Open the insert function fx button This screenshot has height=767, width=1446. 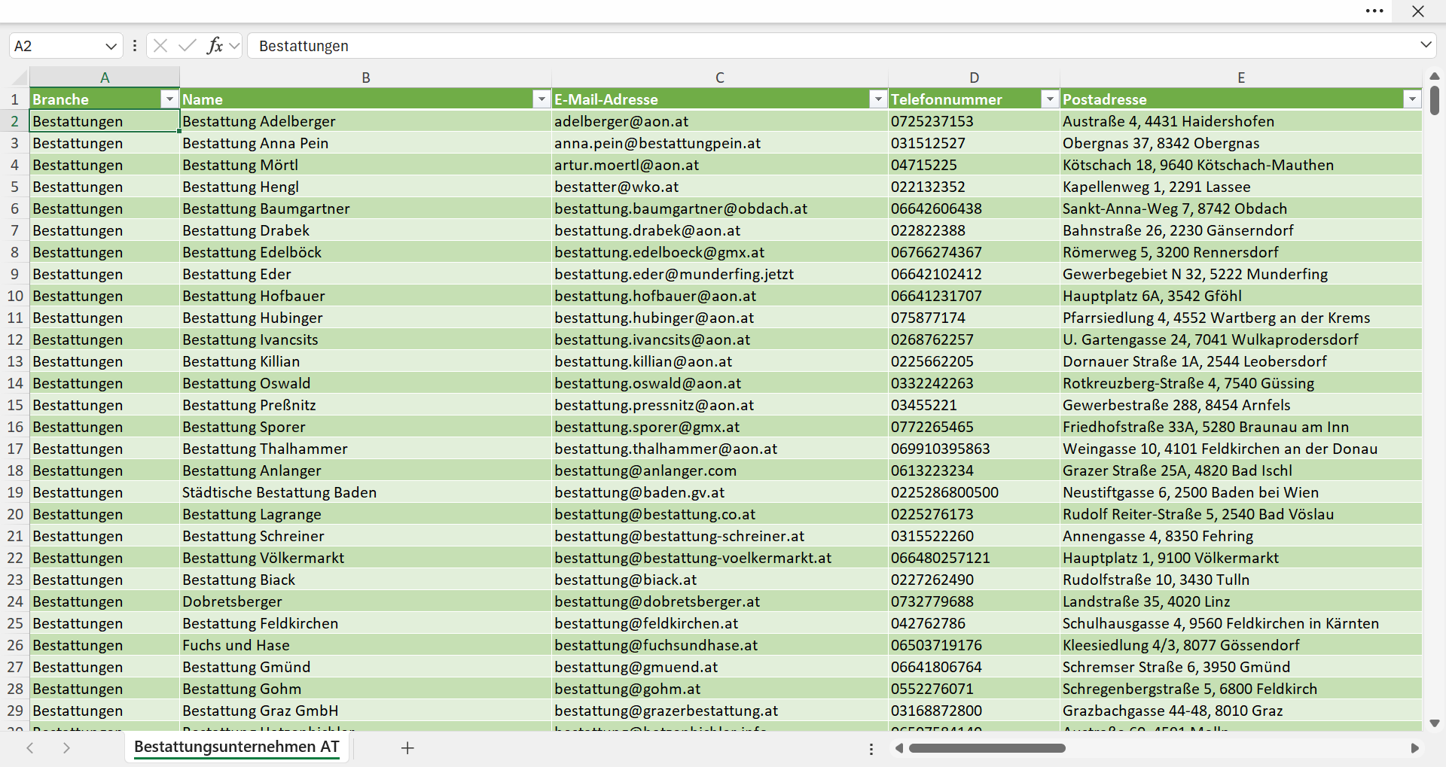pos(215,46)
